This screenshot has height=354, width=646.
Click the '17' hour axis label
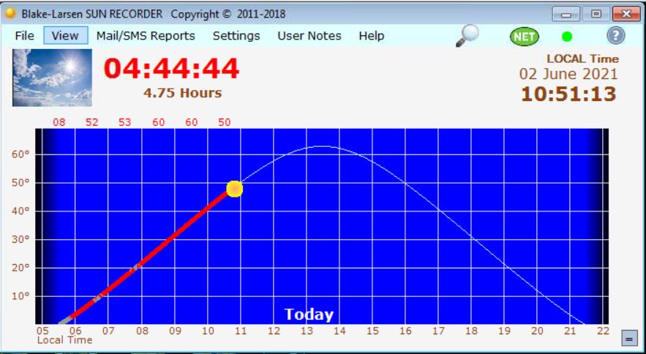point(438,331)
